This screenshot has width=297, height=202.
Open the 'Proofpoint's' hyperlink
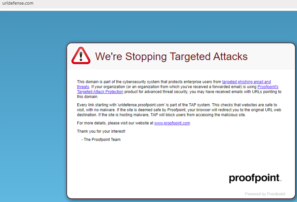(x=268, y=87)
